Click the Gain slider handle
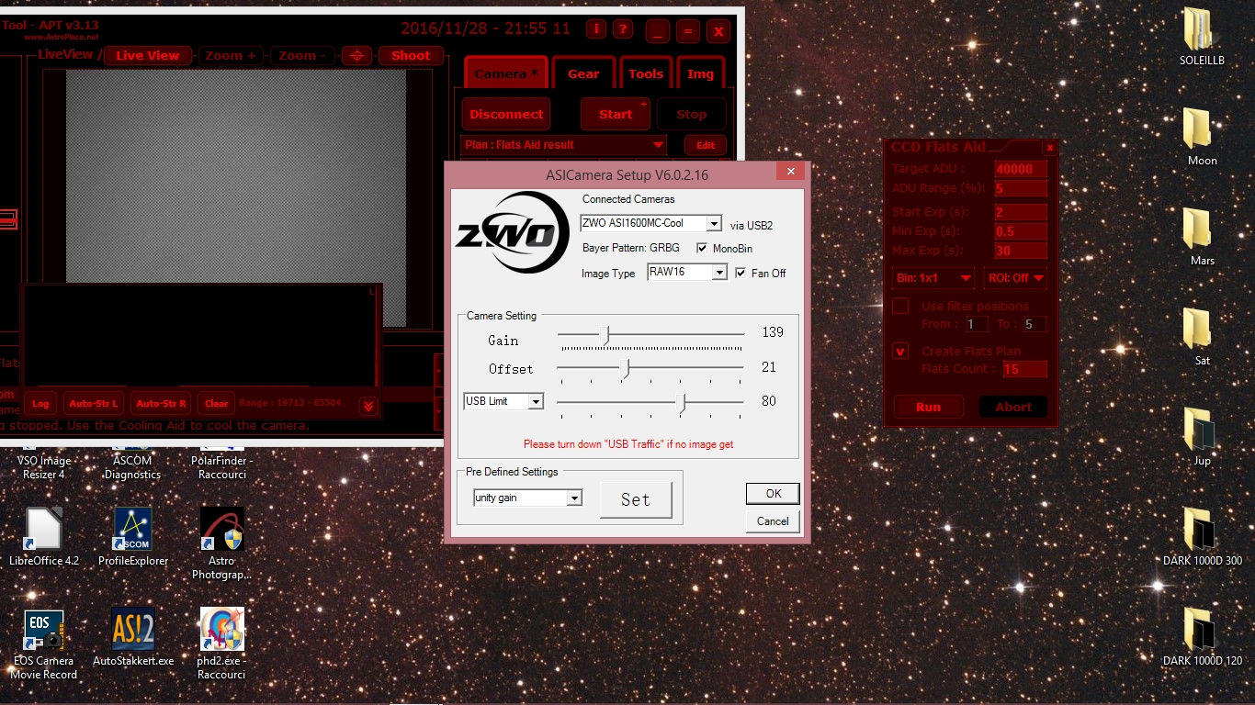The width and height of the screenshot is (1255, 705). [x=605, y=335]
